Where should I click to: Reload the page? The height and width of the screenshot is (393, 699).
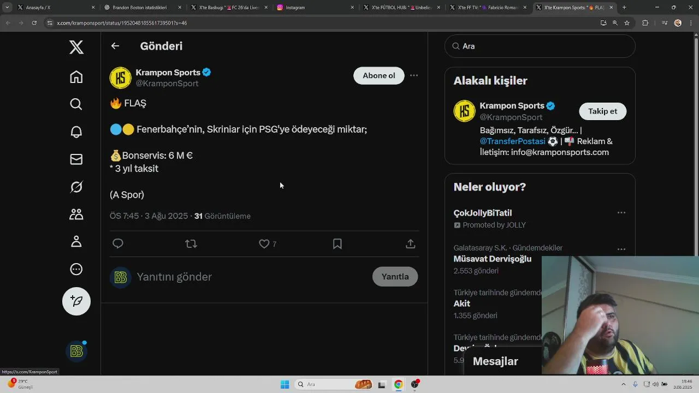point(34,23)
